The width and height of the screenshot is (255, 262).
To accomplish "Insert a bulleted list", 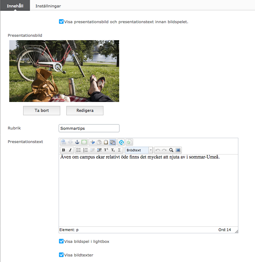I will coord(78,150).
